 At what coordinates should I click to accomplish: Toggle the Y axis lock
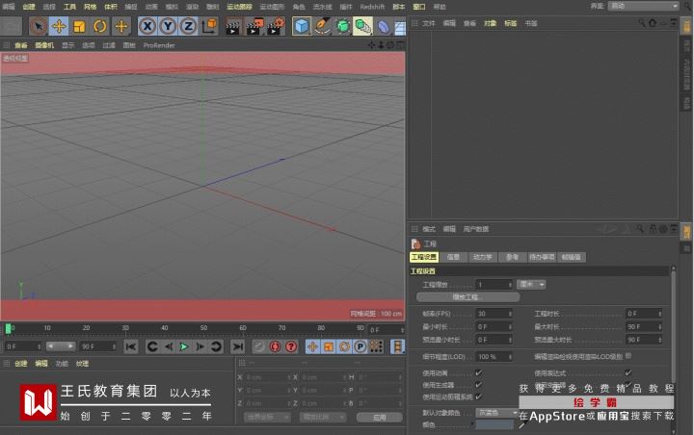coord(168,27)
